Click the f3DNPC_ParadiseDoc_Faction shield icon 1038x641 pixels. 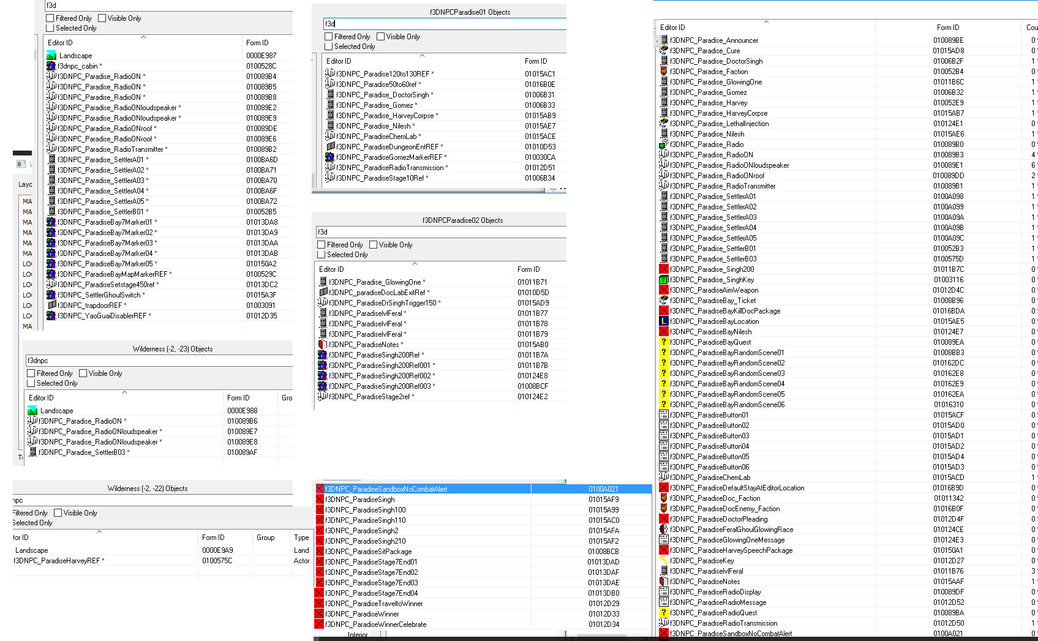[x=663, y=498]
